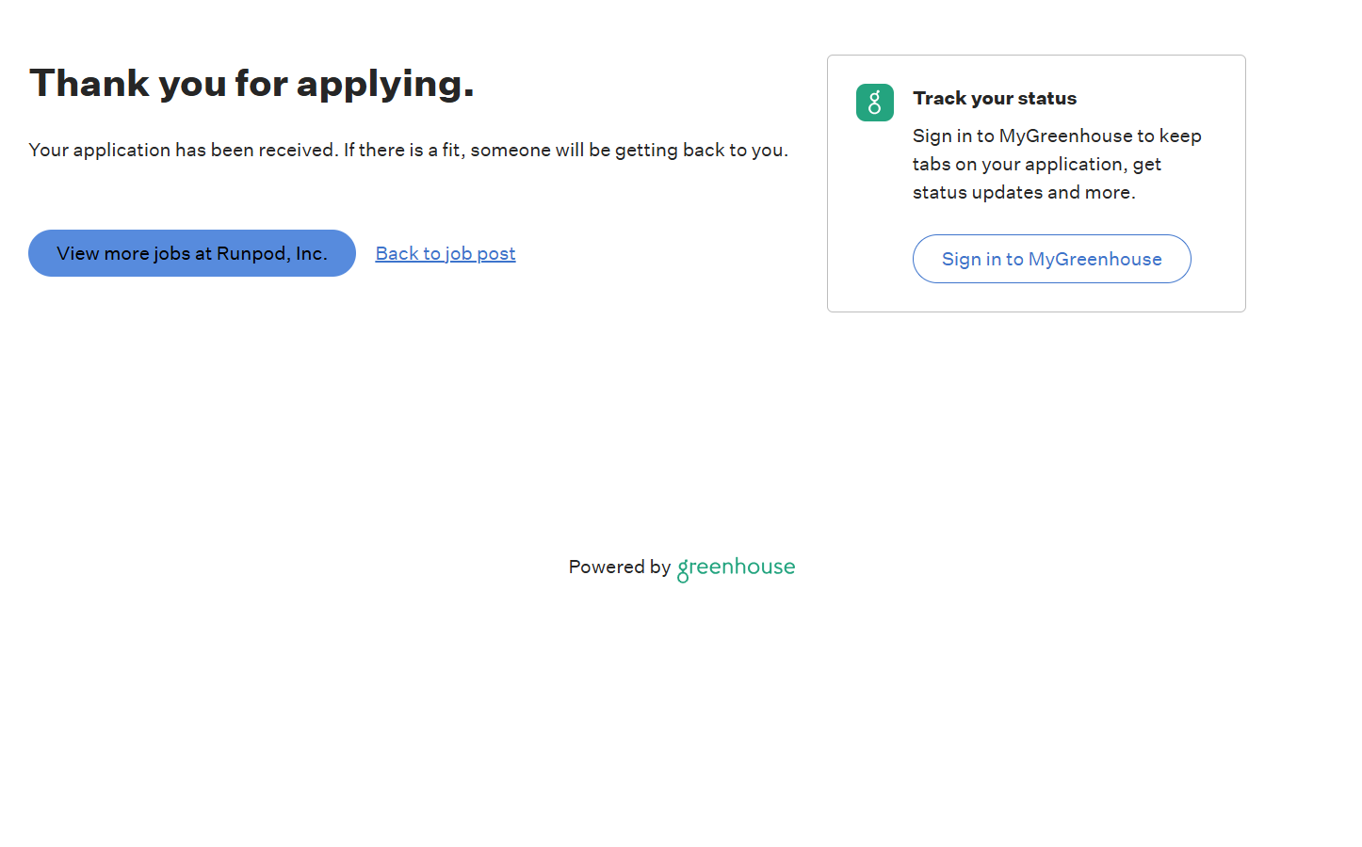
Task: Click 'tabs on your application, get' line
Action: [x=1036, y=164]
